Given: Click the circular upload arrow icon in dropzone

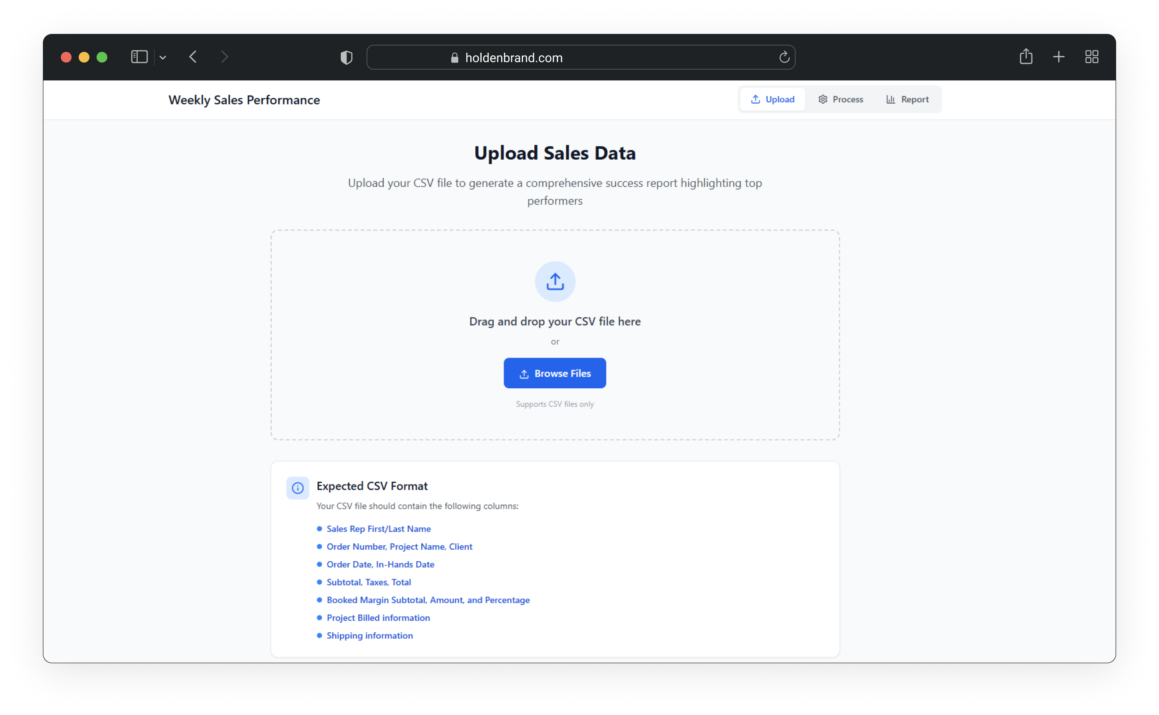Looking at the screenshot, I should coord(554,282).
